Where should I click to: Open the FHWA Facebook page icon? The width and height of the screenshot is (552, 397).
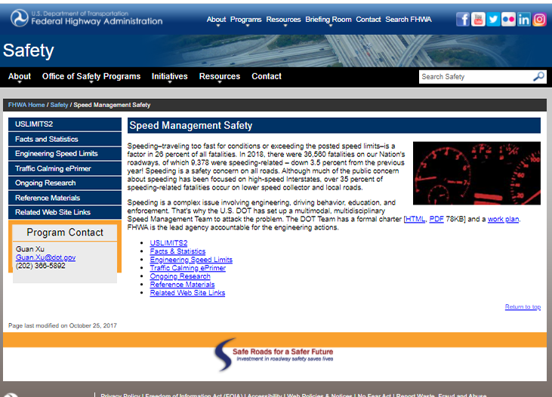463,20
